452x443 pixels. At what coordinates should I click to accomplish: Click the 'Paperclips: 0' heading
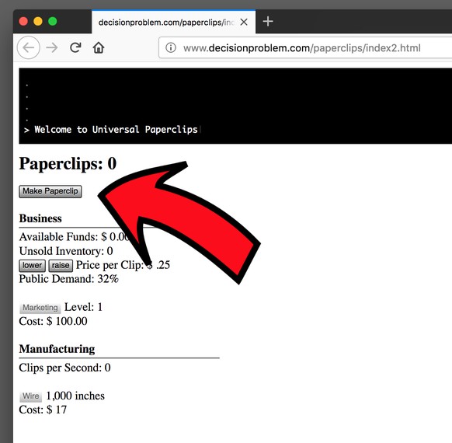(68, 163)
